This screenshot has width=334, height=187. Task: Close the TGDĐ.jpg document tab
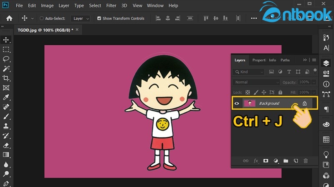point(77,30)
